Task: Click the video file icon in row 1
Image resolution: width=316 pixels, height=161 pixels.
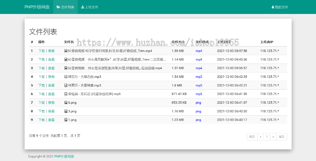Action: coord(66,51)
